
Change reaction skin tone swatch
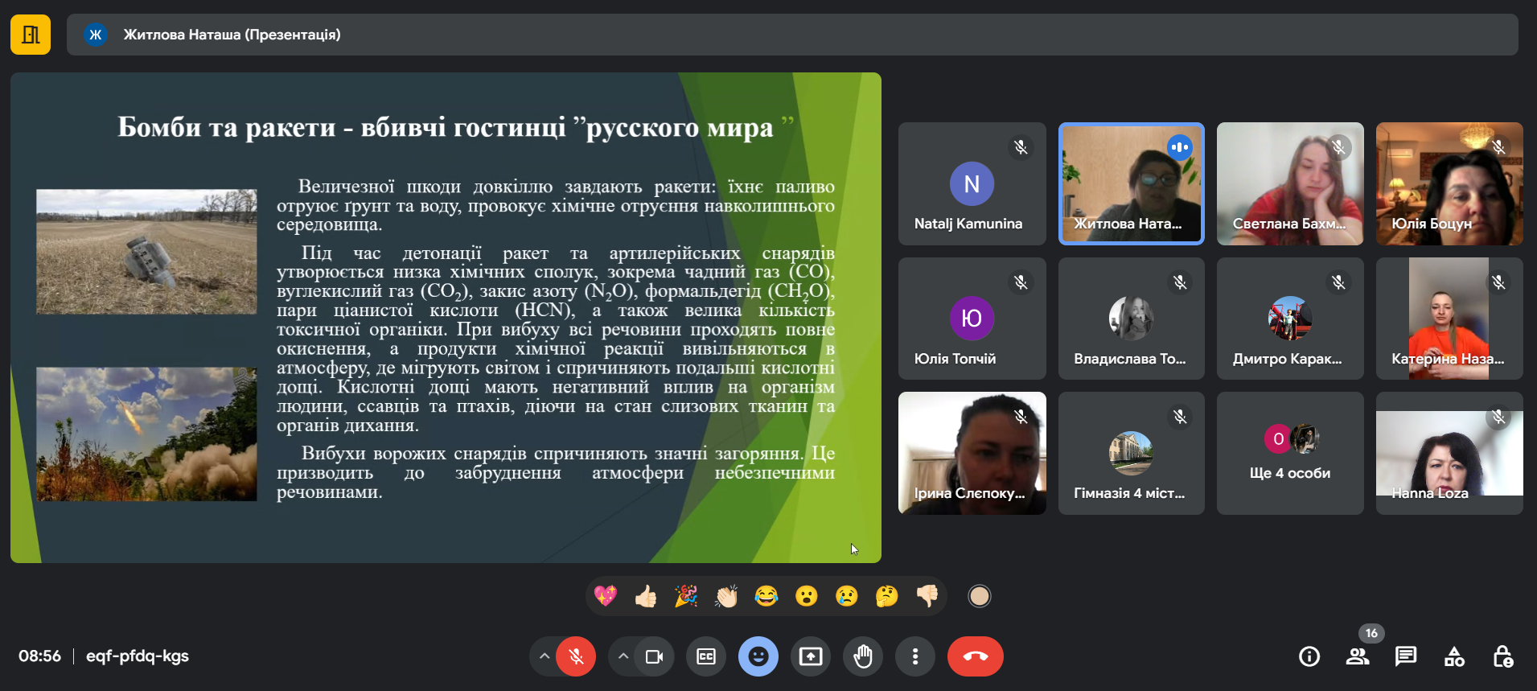[x=979, y=596]
